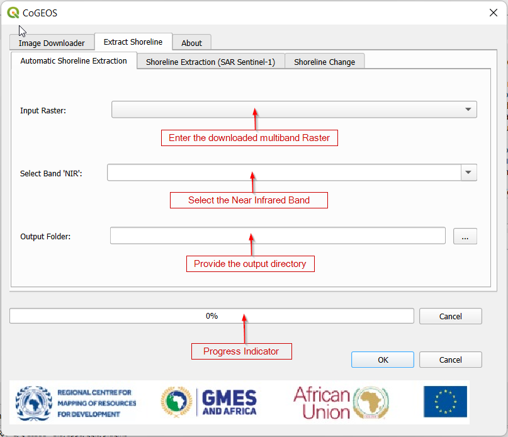This screenshot has height=437, width=508.
Task: Open Shoreline Extraction (SAR Sentinel-1) tab
Action: [211, 62]
